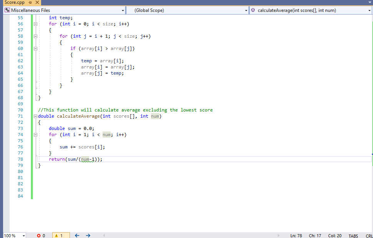The width and height of the screenshot is (373, 238).
Task: Click the warning count icon in the status bar
Action: (57, 236)
